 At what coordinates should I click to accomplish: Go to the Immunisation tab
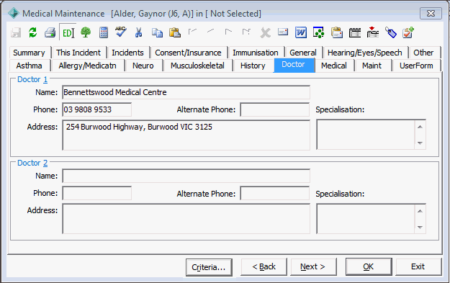click(256, 53)
